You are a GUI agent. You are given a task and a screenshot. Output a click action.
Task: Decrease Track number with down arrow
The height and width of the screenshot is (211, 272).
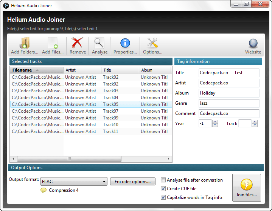click(x=255, y=125)
